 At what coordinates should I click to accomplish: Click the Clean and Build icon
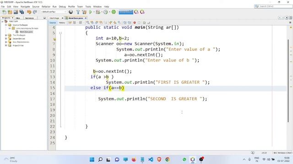[x=84, y=12]
